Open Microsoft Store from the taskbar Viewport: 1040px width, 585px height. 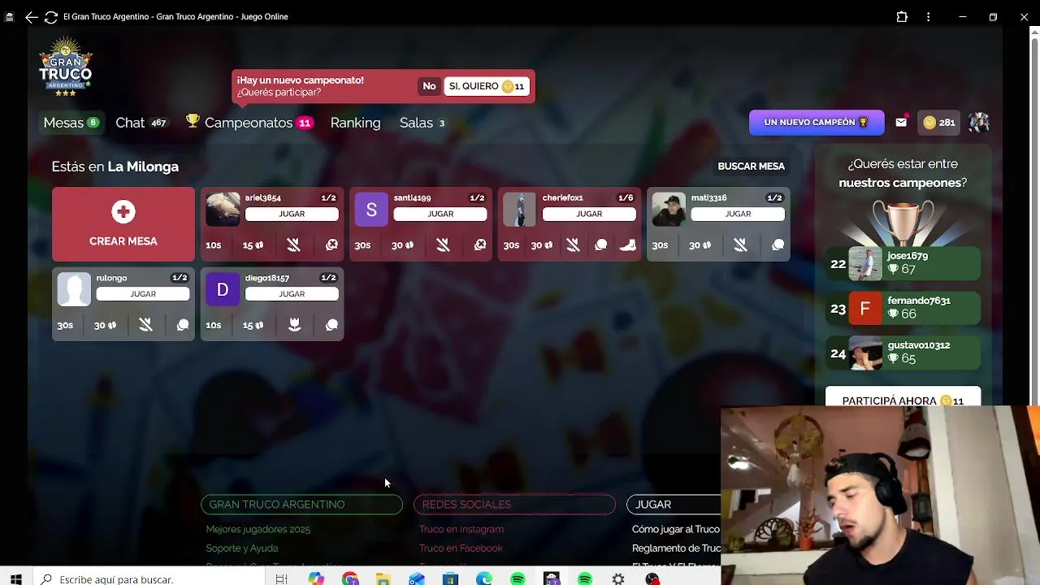(x=450, y=579)
